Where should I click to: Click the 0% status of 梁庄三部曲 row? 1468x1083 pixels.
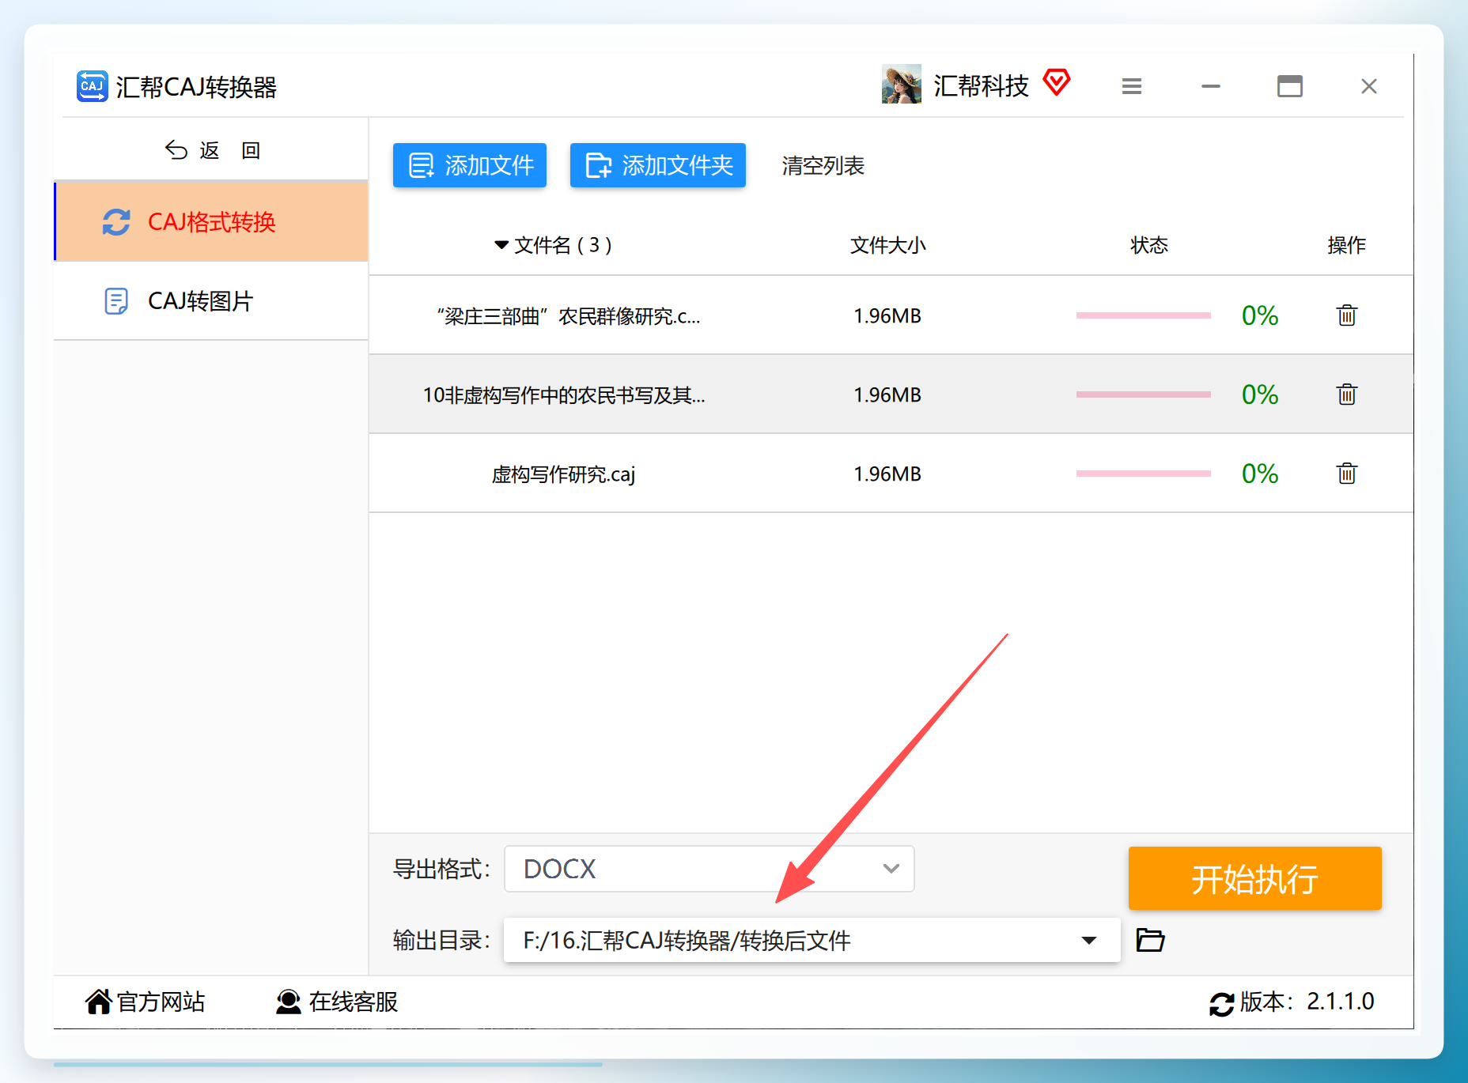(1260, 315)
